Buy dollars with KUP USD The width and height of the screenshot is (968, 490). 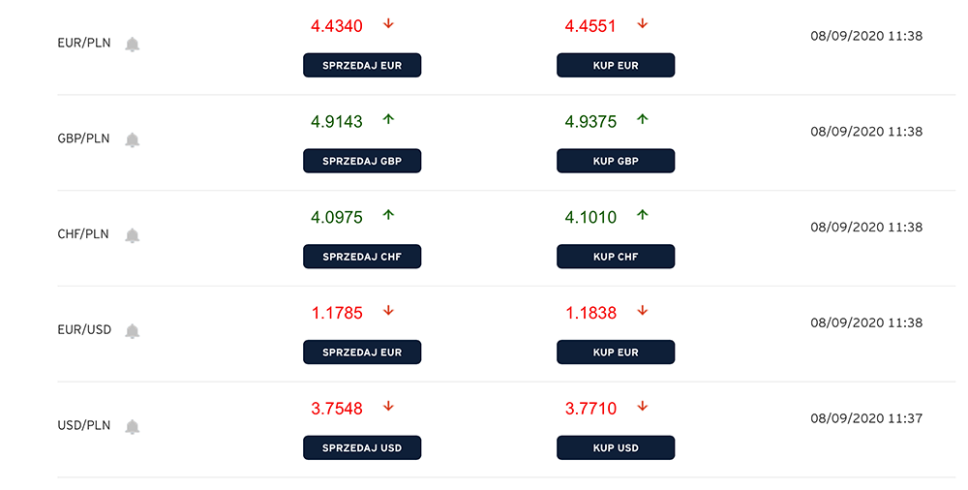point(616,448)
